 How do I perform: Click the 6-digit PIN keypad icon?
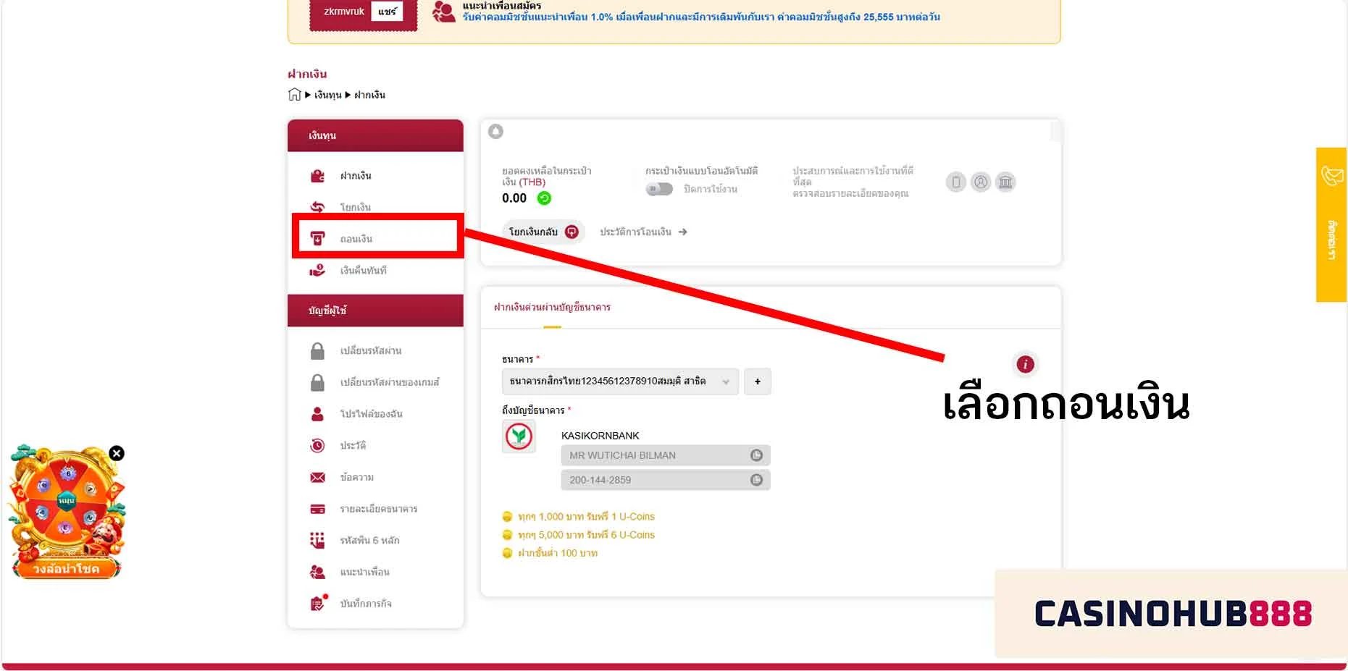click(x=317, y=540)
